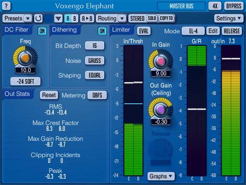The width and height of the screenshot is (246, 185).
Task: Copy state A to B
Action: (x=87, y=18)
